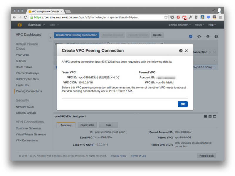Click the key extension icon
Image resolution: width=235 pixels, height=176 pixels.
pos(190,17)
